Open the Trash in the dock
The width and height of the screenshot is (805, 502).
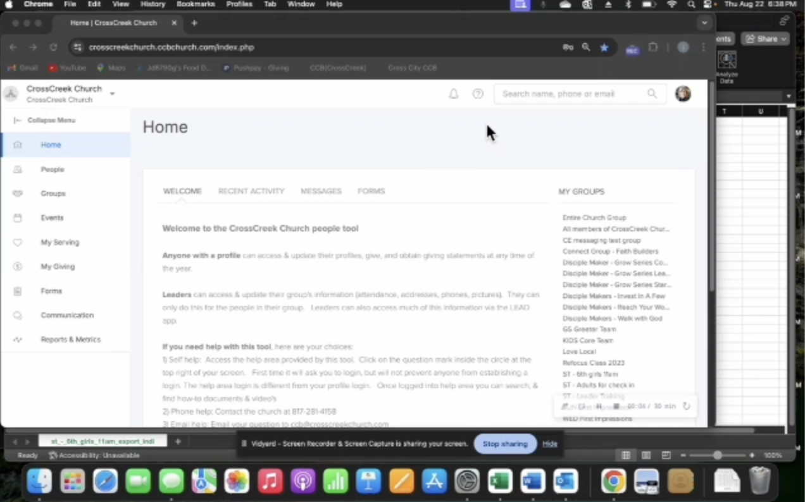tap(759, 482)
